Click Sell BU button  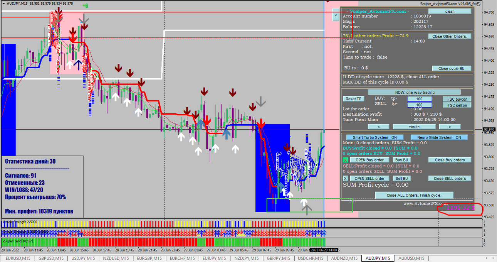coord(401,178)
